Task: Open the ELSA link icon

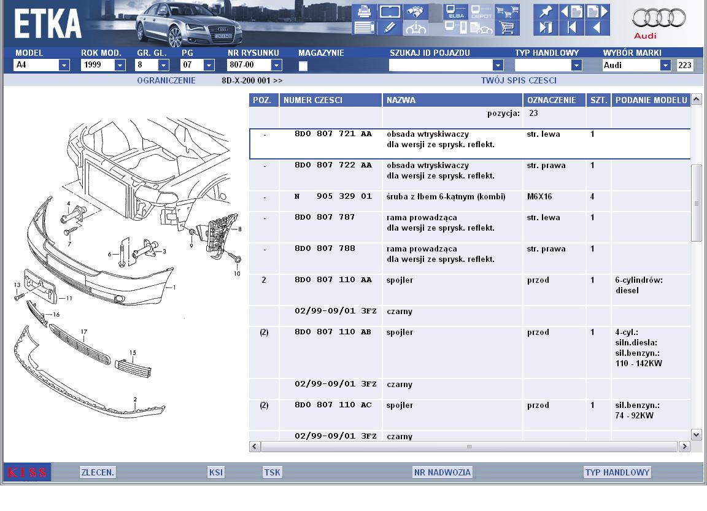Action: coord(455,11)
